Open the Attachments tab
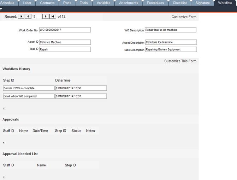Image resolution: width=237 pixels, height=180 pixels. [x=128, y=3]
